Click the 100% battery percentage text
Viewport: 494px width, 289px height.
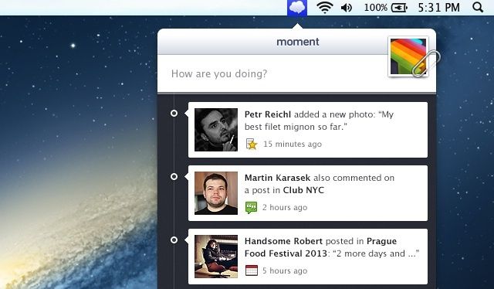(x=376, y=8)
